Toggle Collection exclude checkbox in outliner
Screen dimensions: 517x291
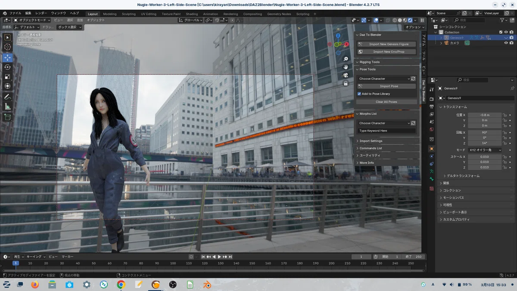(500, 32)
